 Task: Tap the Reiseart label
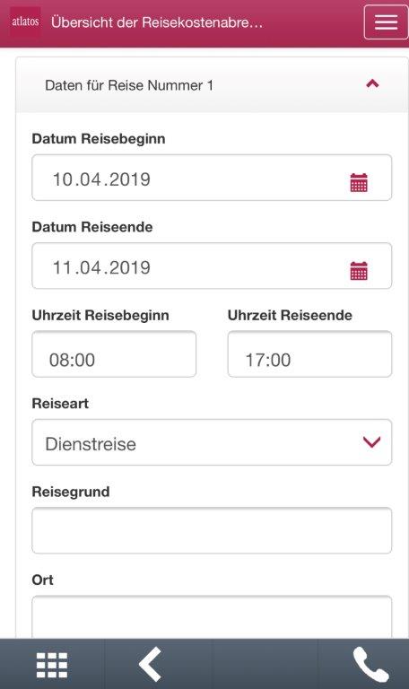(60, 404)
